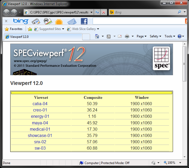Open the Bing logo on toolbar
Viewport: 189px width, 168px height.
[21, 21]
